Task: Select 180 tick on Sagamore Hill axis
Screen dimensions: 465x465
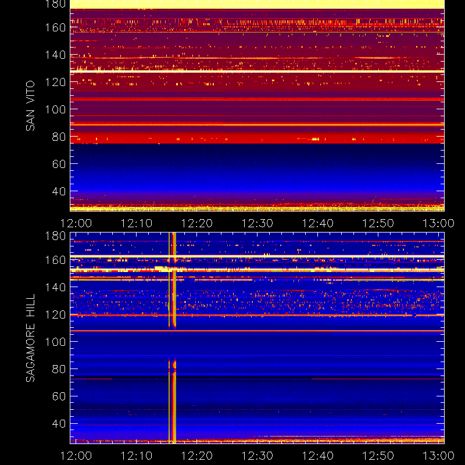Action: (x=55, y=236)
